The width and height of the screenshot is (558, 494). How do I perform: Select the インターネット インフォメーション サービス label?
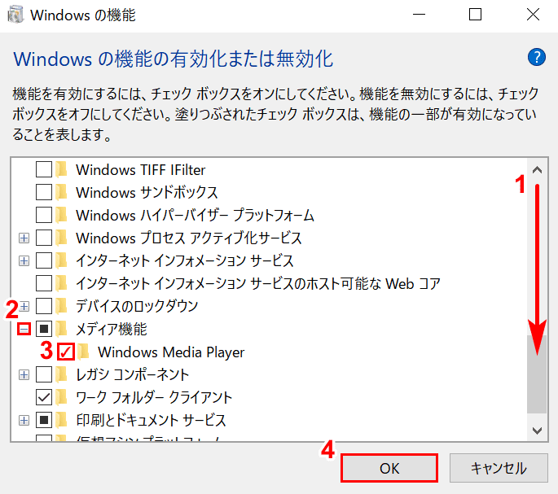pyautogui.click(x=185, y=260)
